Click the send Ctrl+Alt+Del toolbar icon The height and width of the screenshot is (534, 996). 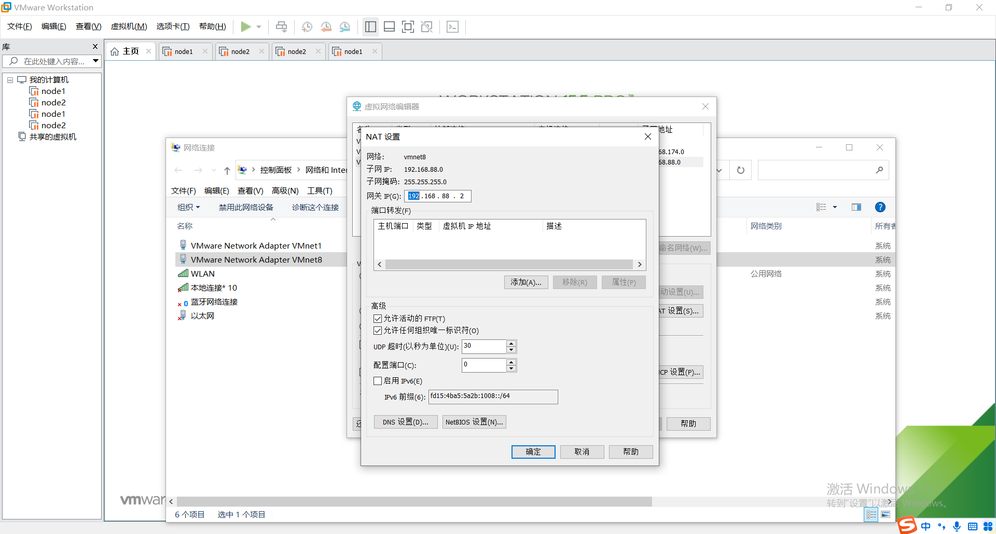[x=281, y=26]
